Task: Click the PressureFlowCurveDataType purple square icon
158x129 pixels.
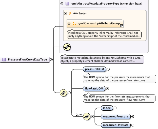Action: (4, 60)
